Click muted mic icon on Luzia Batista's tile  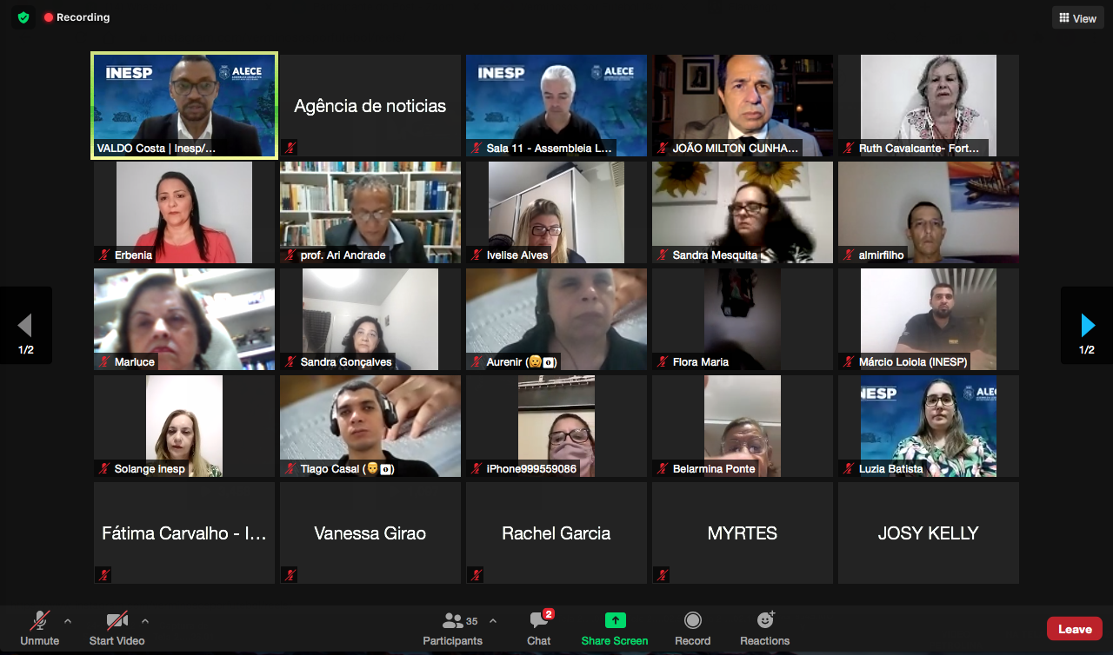[x=849, y=469]
